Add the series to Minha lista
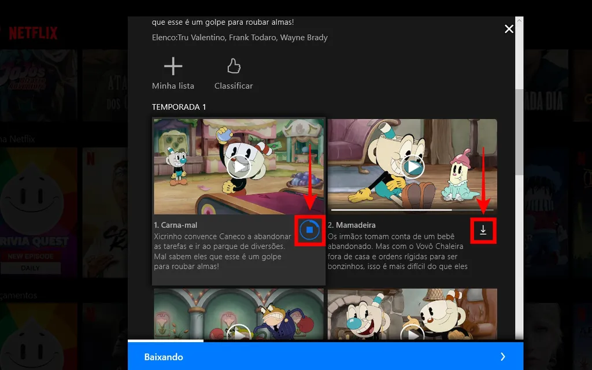The width and height of the screenshot is (592, 370). point(172,72)
